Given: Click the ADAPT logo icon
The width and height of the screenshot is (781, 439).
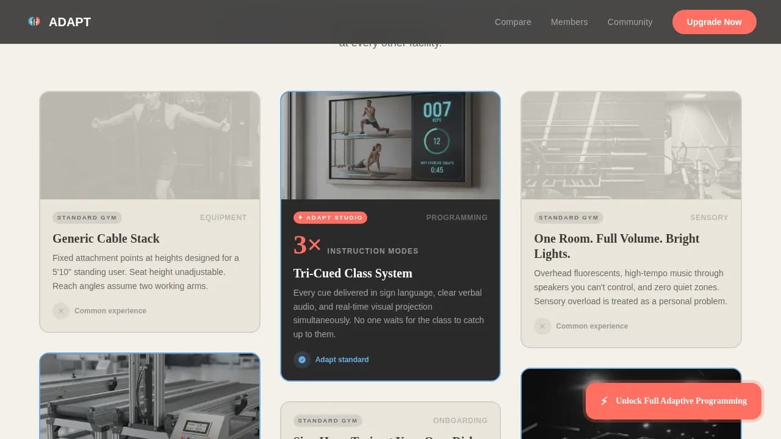Looking at the screenshot, I should (x=34, y=21).
